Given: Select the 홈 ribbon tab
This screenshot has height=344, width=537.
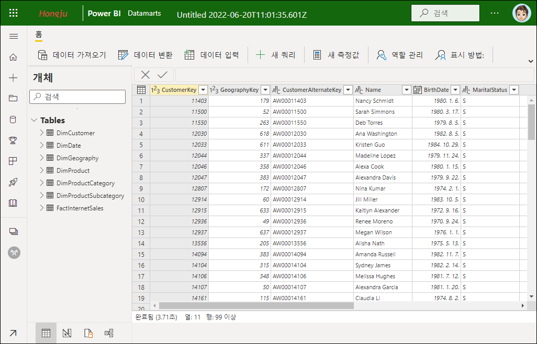Looking at the screenshot, I should pyautogui.click(x=39, y=35).
